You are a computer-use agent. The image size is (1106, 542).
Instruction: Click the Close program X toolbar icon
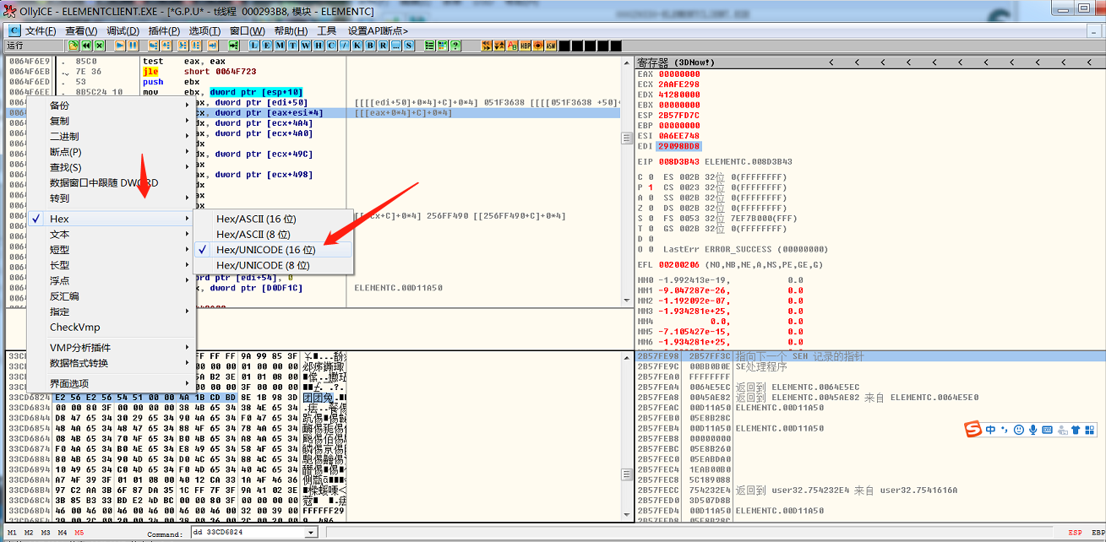click(99, 45)
